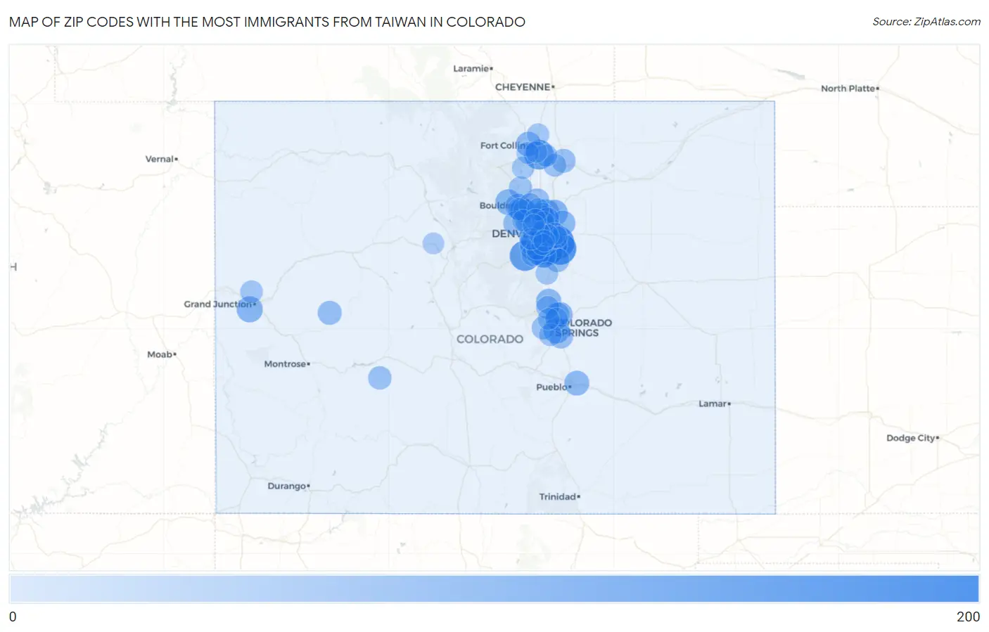Image resolution: width=989 pixels, height=632 pixels.
Task: Click the lone bubble west of Denver
Action: click(433, 244)
